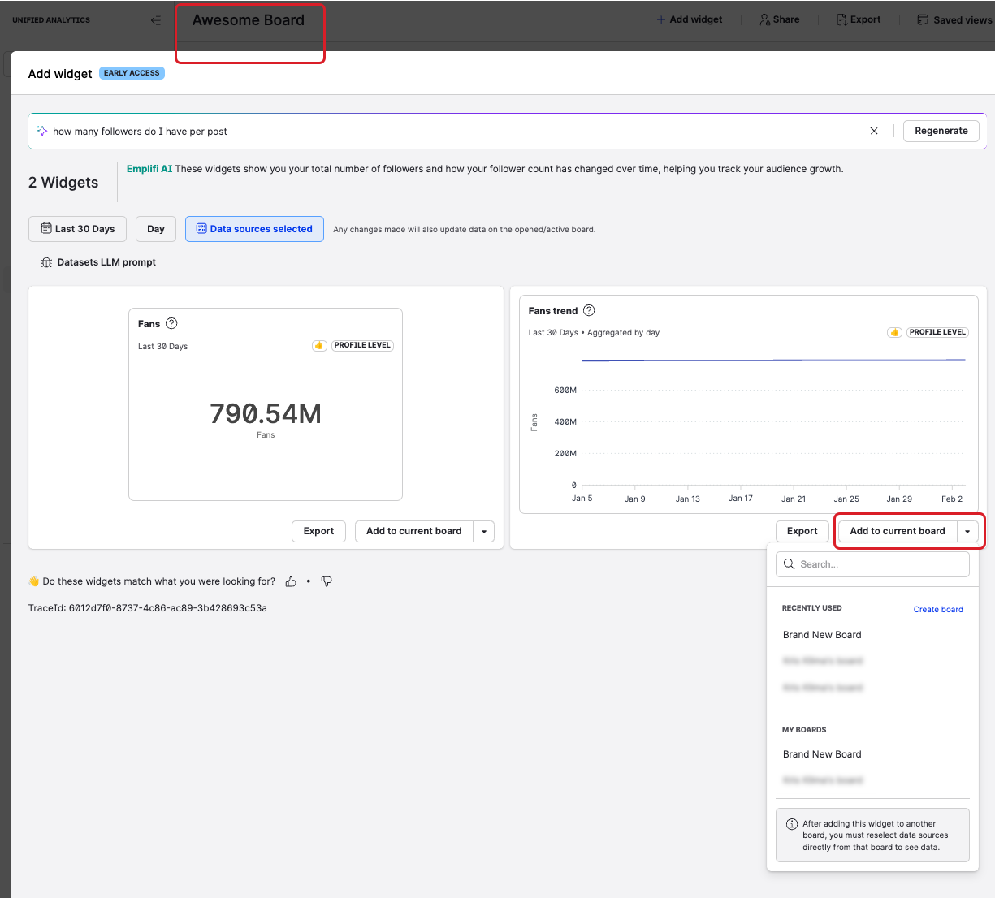The image size is (995, 898).
Task: Click the board Search input field
Action: point(873,564)
